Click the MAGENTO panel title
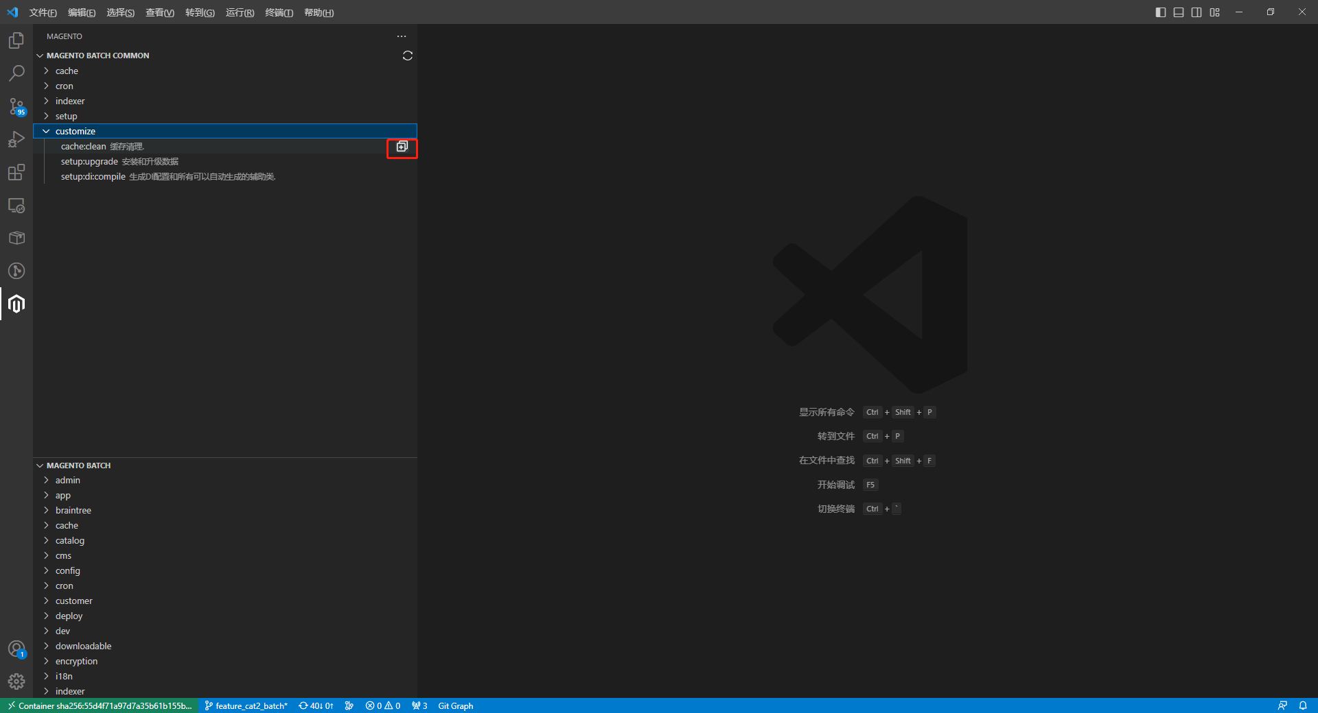This screenshot has width=1318, height=713. coord(65,36)
